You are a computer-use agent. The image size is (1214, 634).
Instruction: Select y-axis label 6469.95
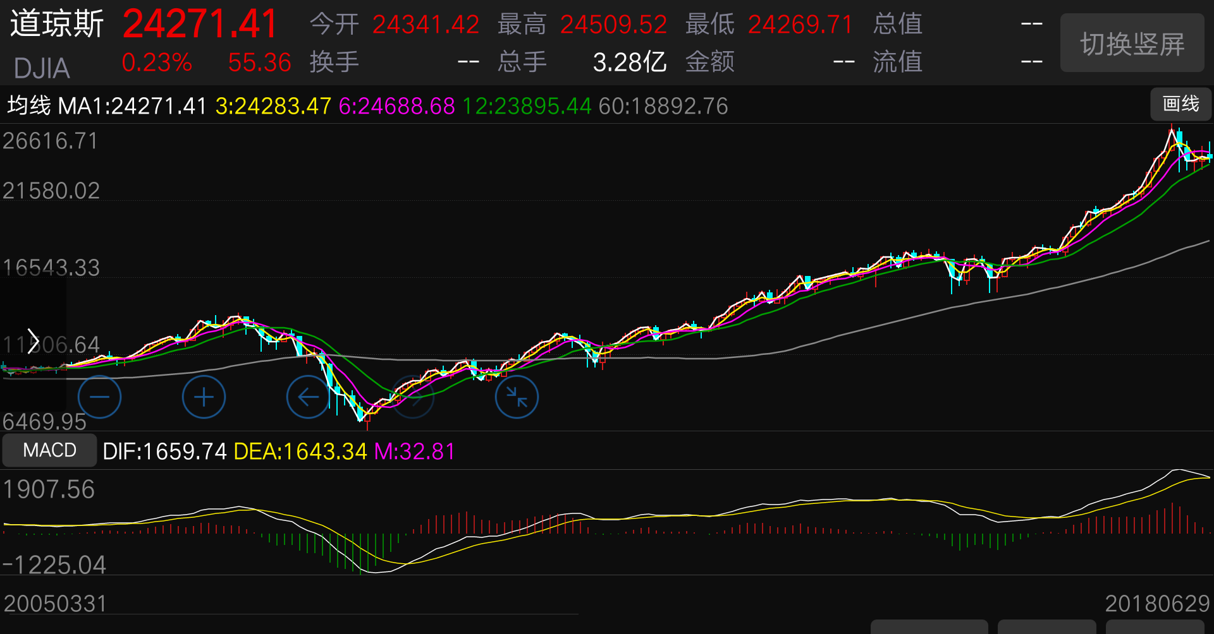pyautogui.click(x=44, y=421)
